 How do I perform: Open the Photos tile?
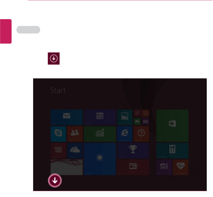[125, 117]
